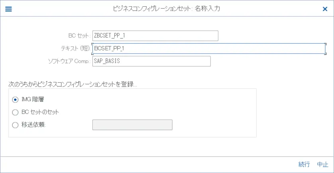
Task: Click the テキスト (短) field label
Action: click(x=76, y=49)
